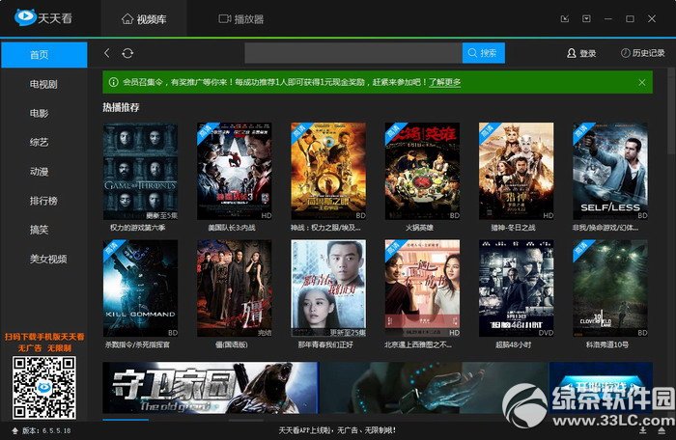Select 电影 in the sidebar
Image resolution: width=676 pixels, height=440 pixels.
click(x=40, y=113)
